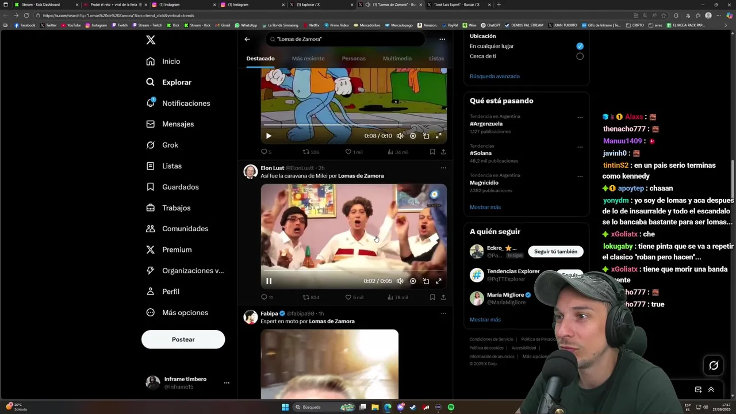Image resolution: width=736 pixels, height=414 pixels.
Task: Open Inframe timbero account menu
Action: (x=187, y=382)
